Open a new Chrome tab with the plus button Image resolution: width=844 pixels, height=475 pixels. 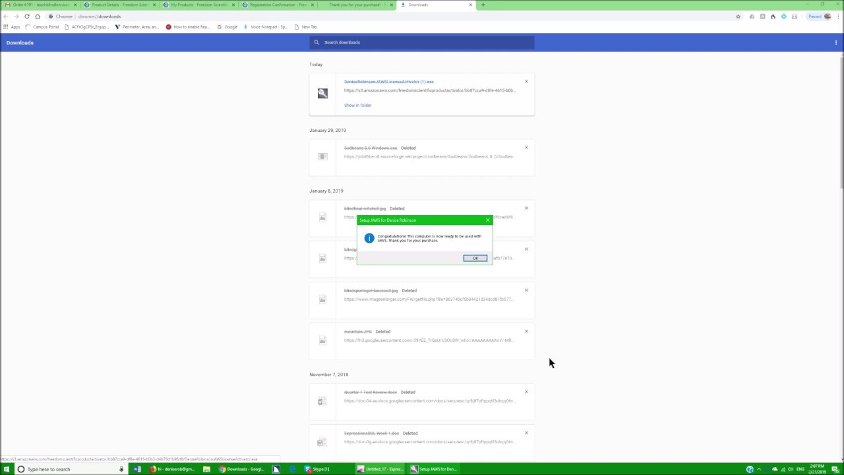[483, 5]
